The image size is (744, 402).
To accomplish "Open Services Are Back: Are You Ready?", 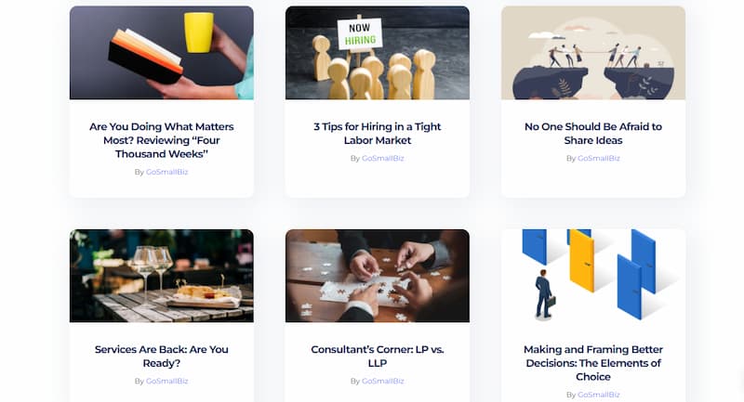I will click(x=161, y=357).
